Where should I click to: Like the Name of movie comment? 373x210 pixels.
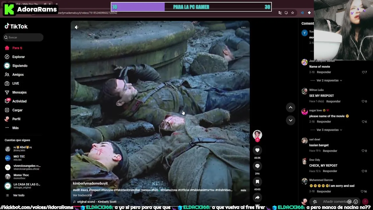[x=363, y=72]
